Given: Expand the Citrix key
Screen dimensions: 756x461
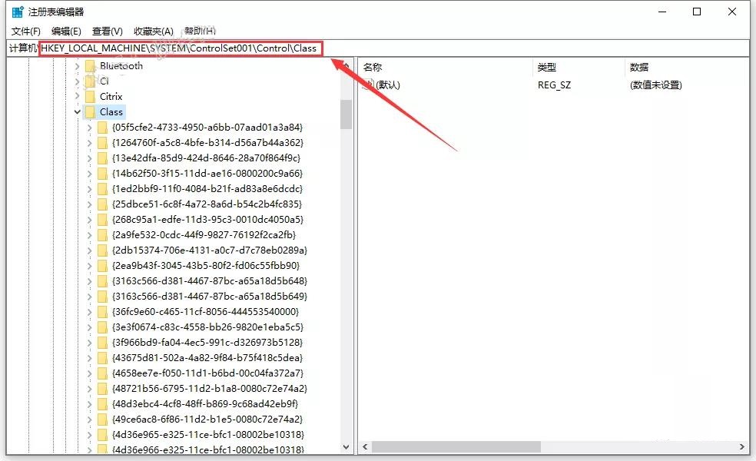Looking at the screenshot, I should pyautogui.click(x=77, y=97).
